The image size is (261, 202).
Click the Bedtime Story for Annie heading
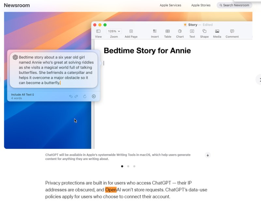click(x=147, y=50)
